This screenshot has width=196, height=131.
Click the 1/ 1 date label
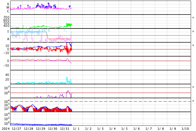pos(76,129)
